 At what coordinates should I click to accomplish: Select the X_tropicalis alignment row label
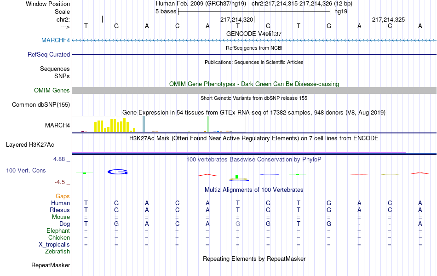[54, 245]
